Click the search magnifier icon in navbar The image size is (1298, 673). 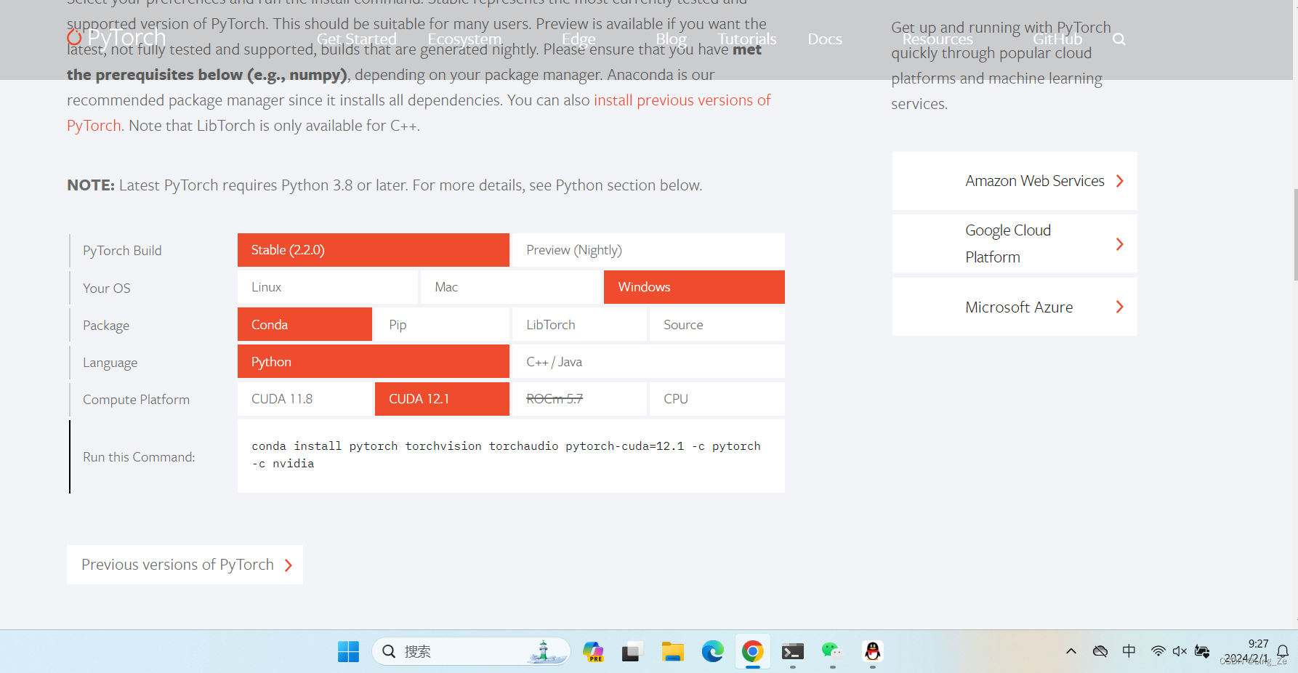(x=1119, y=39)
